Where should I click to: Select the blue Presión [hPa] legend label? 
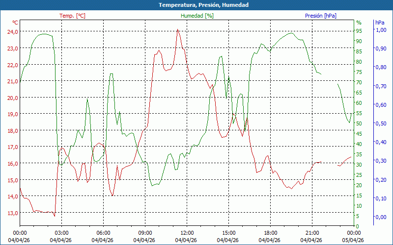tap(321, 16)
